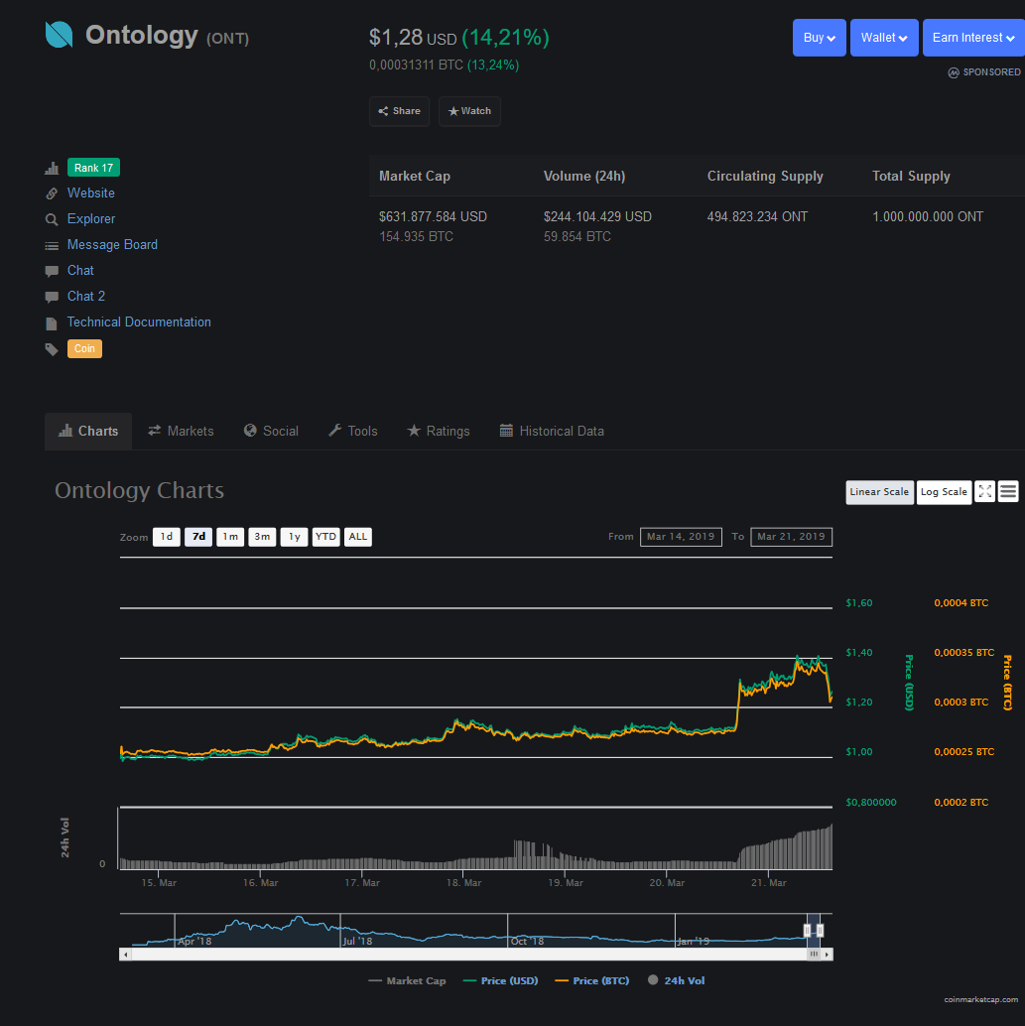Set chart zoom to ALL
Screen dimensions: 1025x1026
(x=357, y=537)
